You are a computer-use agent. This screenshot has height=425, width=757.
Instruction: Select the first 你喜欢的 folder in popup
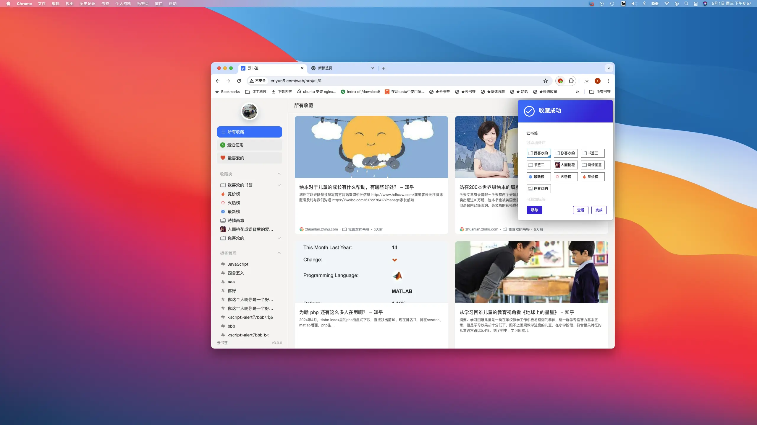(566, 153)
